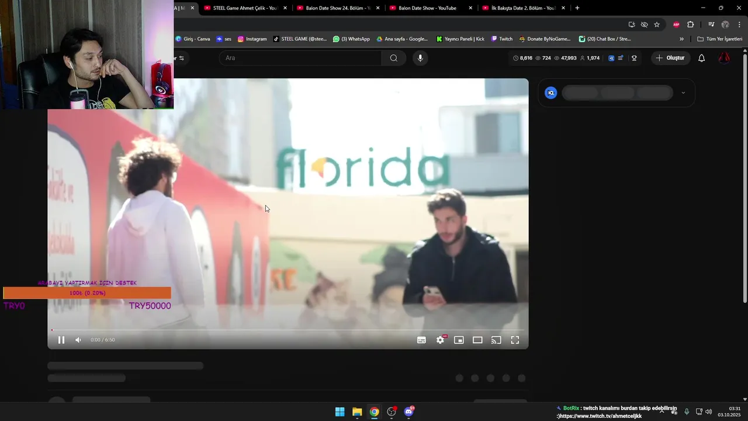Viewport: 748px width, 421px height.
Task: Open the Chrome media control icon
Action: pos(711,25)
